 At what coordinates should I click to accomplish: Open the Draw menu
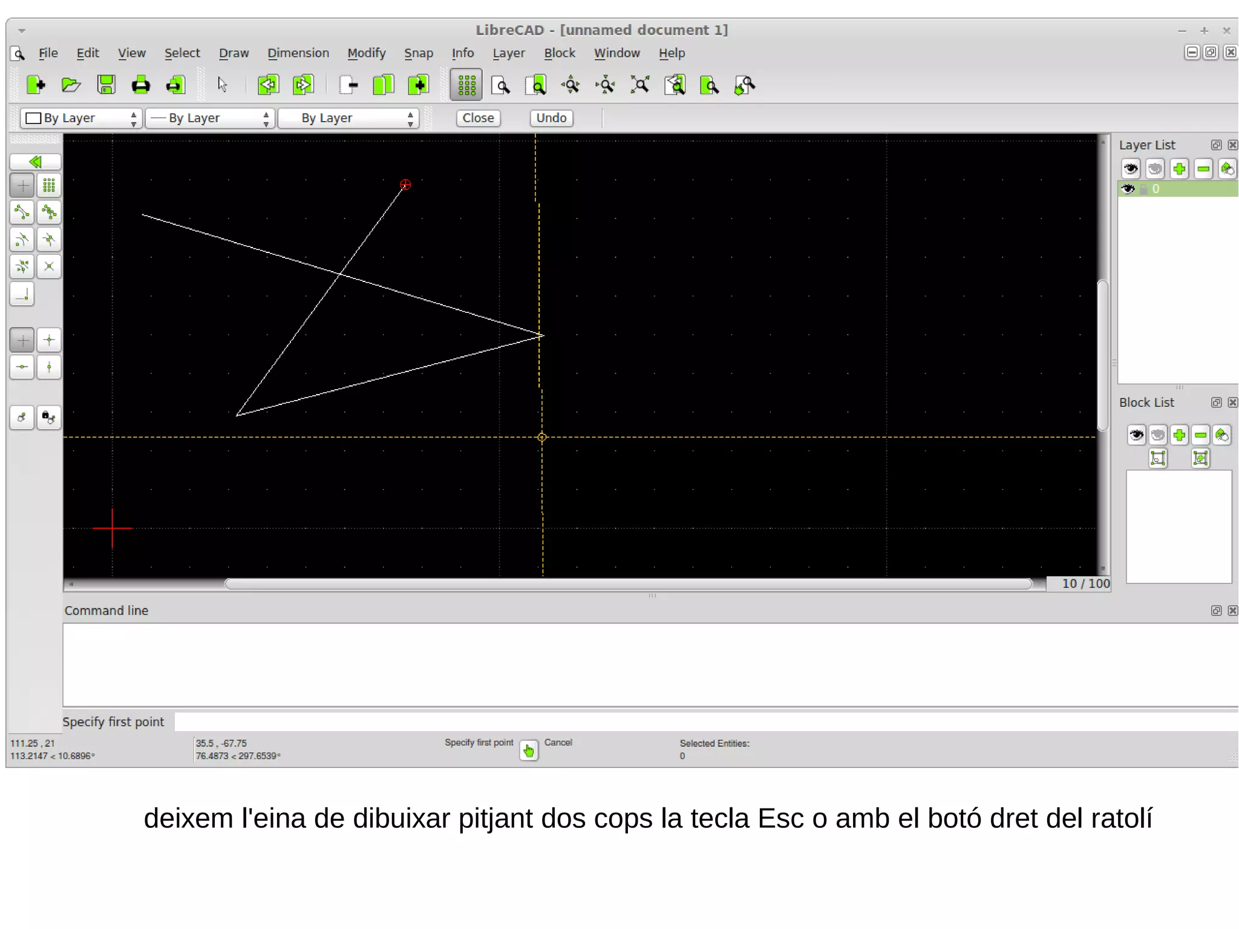[234, 53]
